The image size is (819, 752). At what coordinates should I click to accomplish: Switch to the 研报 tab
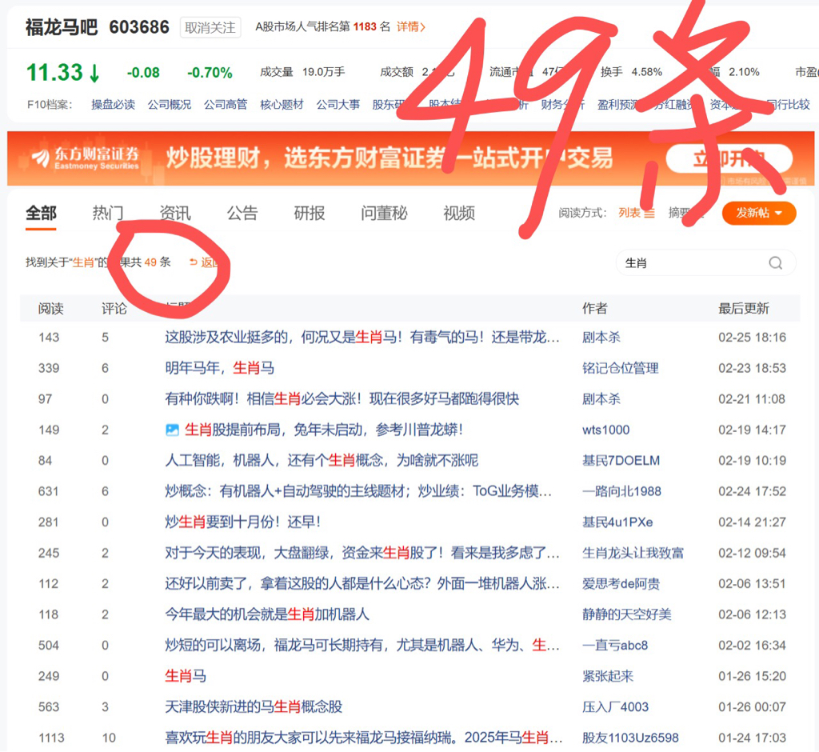310,214
